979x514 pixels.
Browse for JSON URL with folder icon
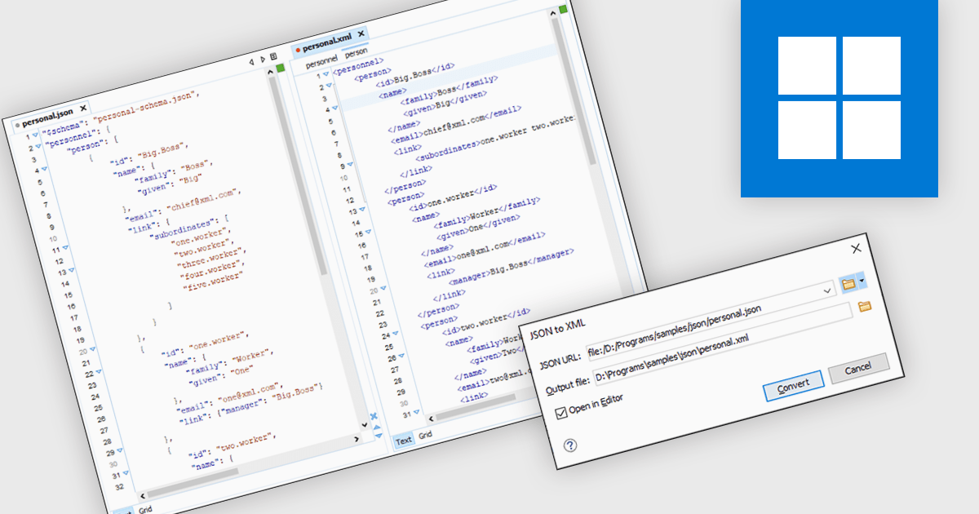pyautogui.click(x=847, y=284)
